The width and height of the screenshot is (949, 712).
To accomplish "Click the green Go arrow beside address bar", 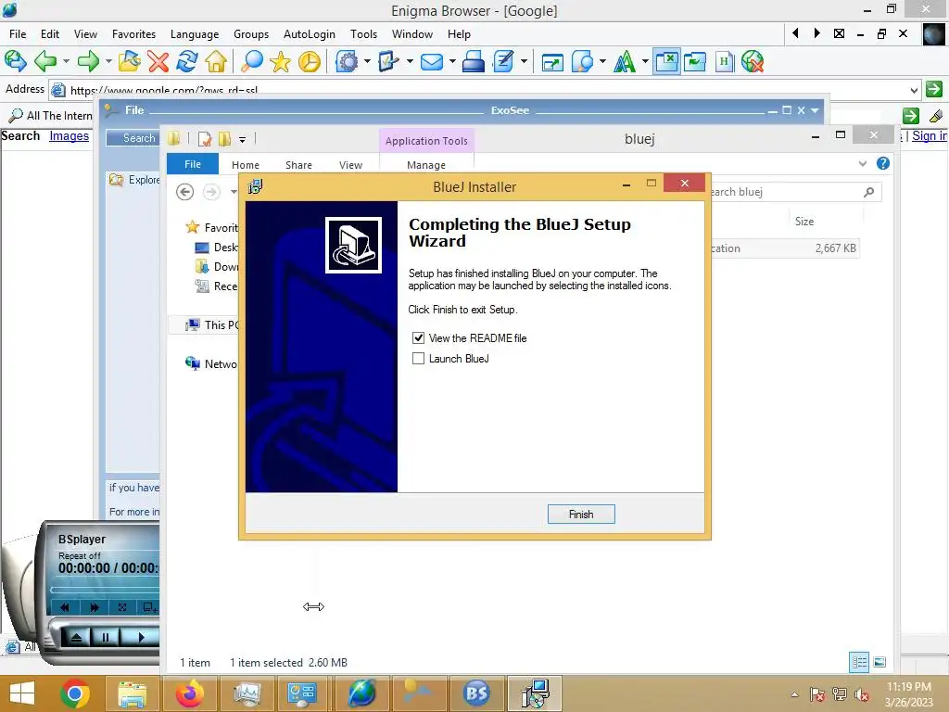I will tap(934, 89).
